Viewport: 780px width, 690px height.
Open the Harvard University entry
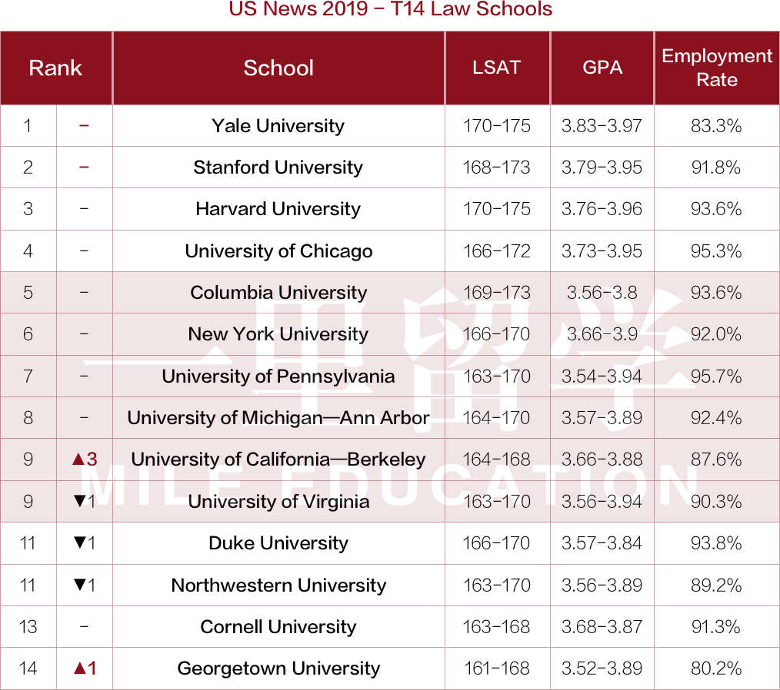(x=278, y=209)
